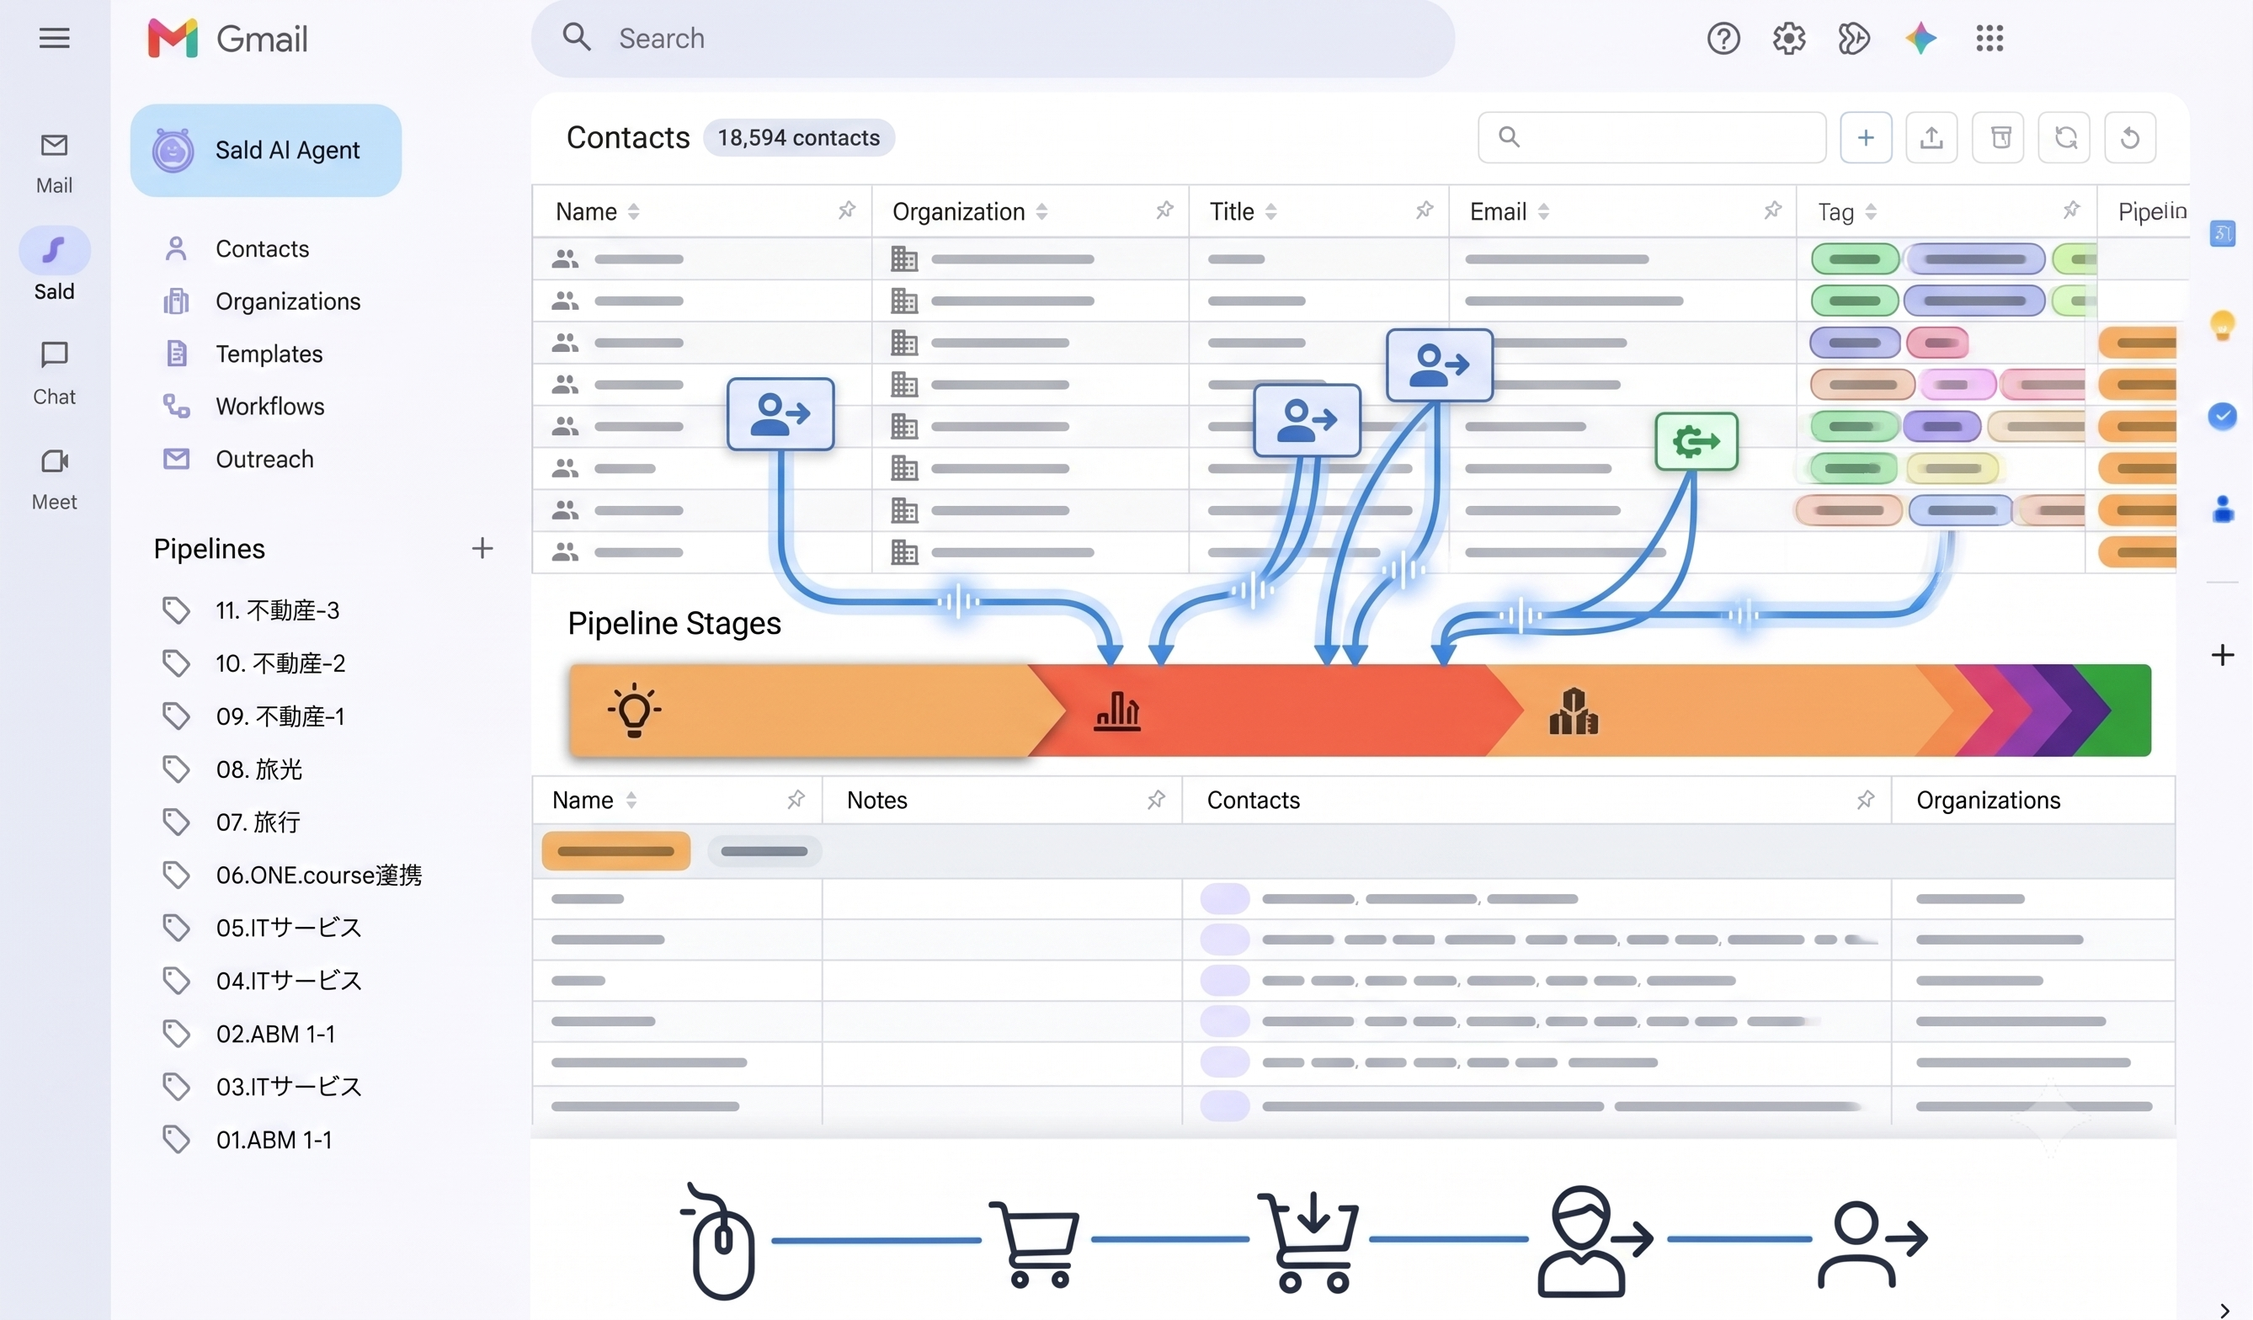Image resolution: width=2253 pixels, height=1320 pixels.
Task: Open Gmail settings gear
Action: (x=1789, y=39)
